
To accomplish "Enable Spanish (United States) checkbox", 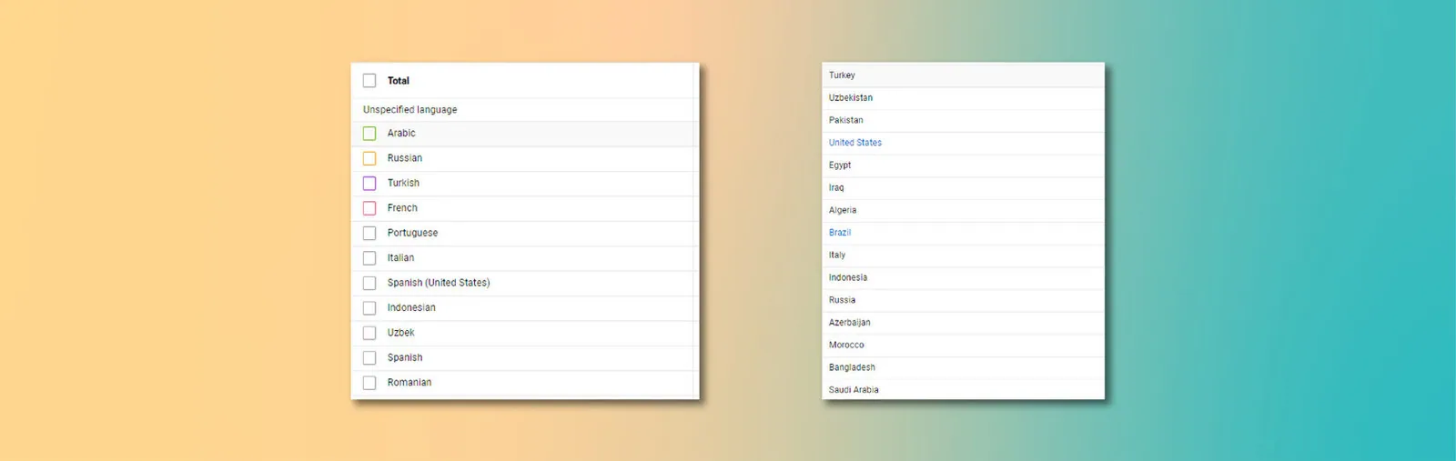I will coord(369,284).
